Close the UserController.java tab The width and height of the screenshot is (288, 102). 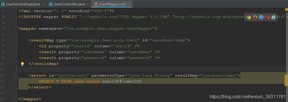pyautogui.click(x=88, y=4)
